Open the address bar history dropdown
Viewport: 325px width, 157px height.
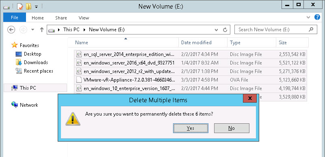[x=217, y=30]
